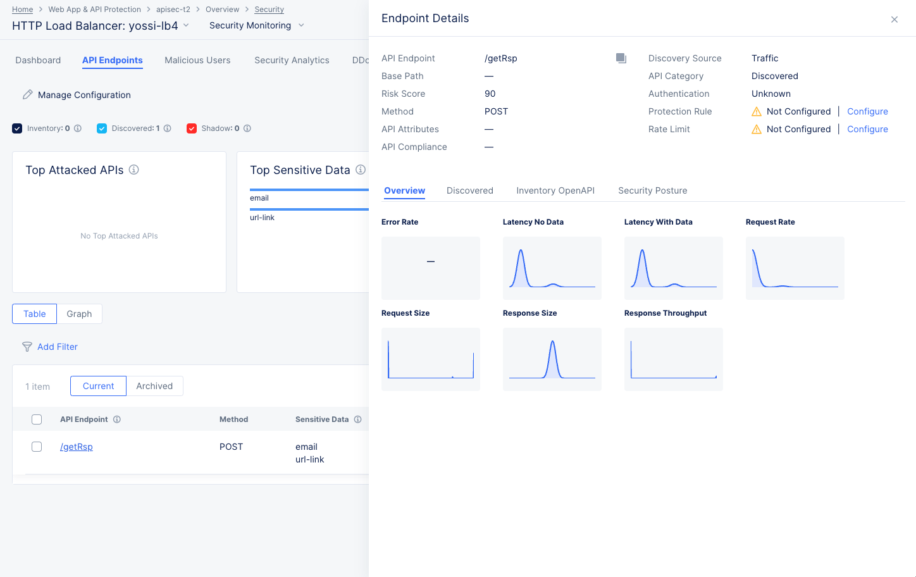Switch to the Security Posture tab

pos(652,190)
